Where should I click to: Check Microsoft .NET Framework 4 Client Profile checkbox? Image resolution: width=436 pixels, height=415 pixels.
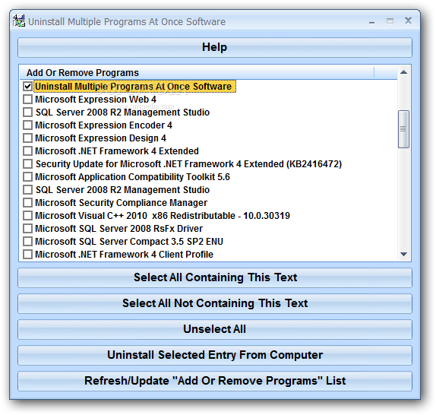[27, 254]
